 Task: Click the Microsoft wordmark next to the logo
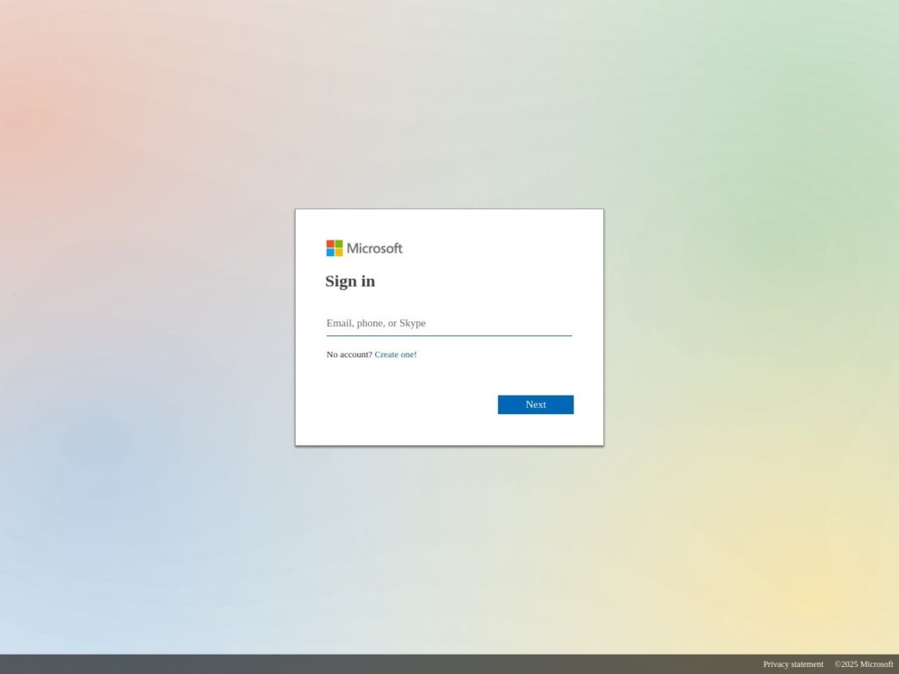(374, 247)
